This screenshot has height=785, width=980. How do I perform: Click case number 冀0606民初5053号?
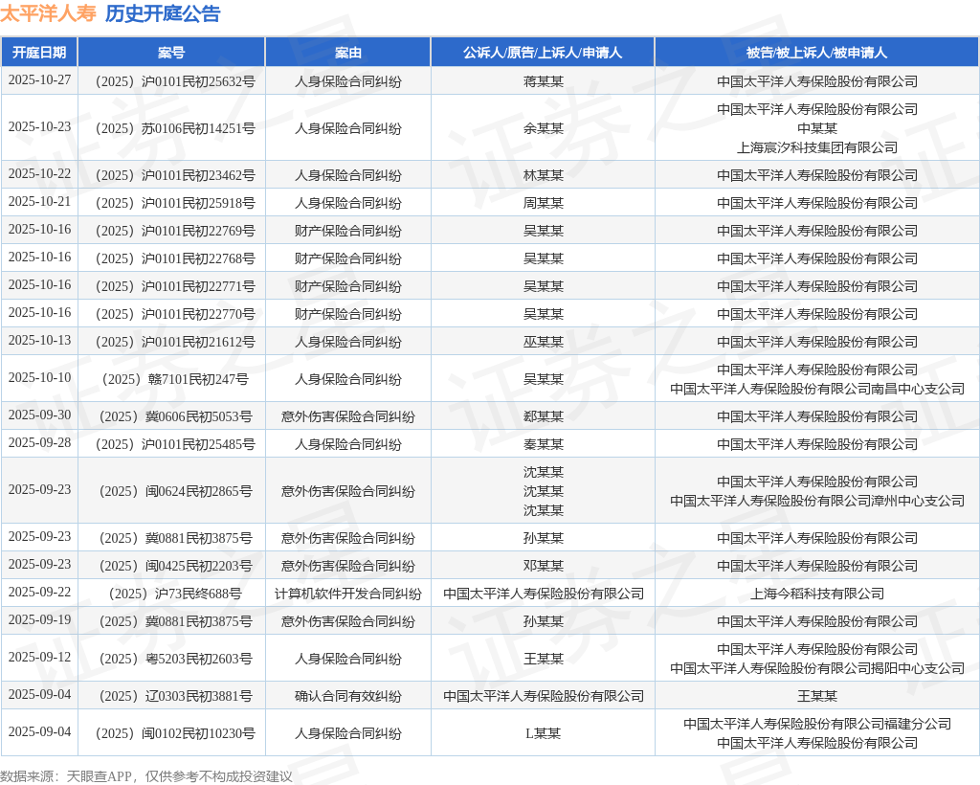click(176, 416)
